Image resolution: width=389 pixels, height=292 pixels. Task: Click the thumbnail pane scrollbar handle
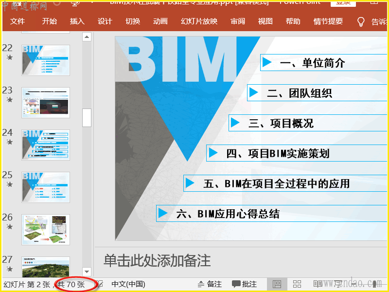(x=87, y=118)
